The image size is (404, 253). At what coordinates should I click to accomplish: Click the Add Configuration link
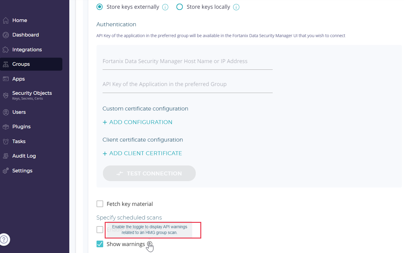coord(137,122)
